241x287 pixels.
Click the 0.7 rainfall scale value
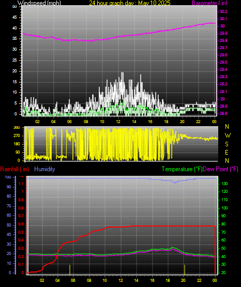point(21,216)
